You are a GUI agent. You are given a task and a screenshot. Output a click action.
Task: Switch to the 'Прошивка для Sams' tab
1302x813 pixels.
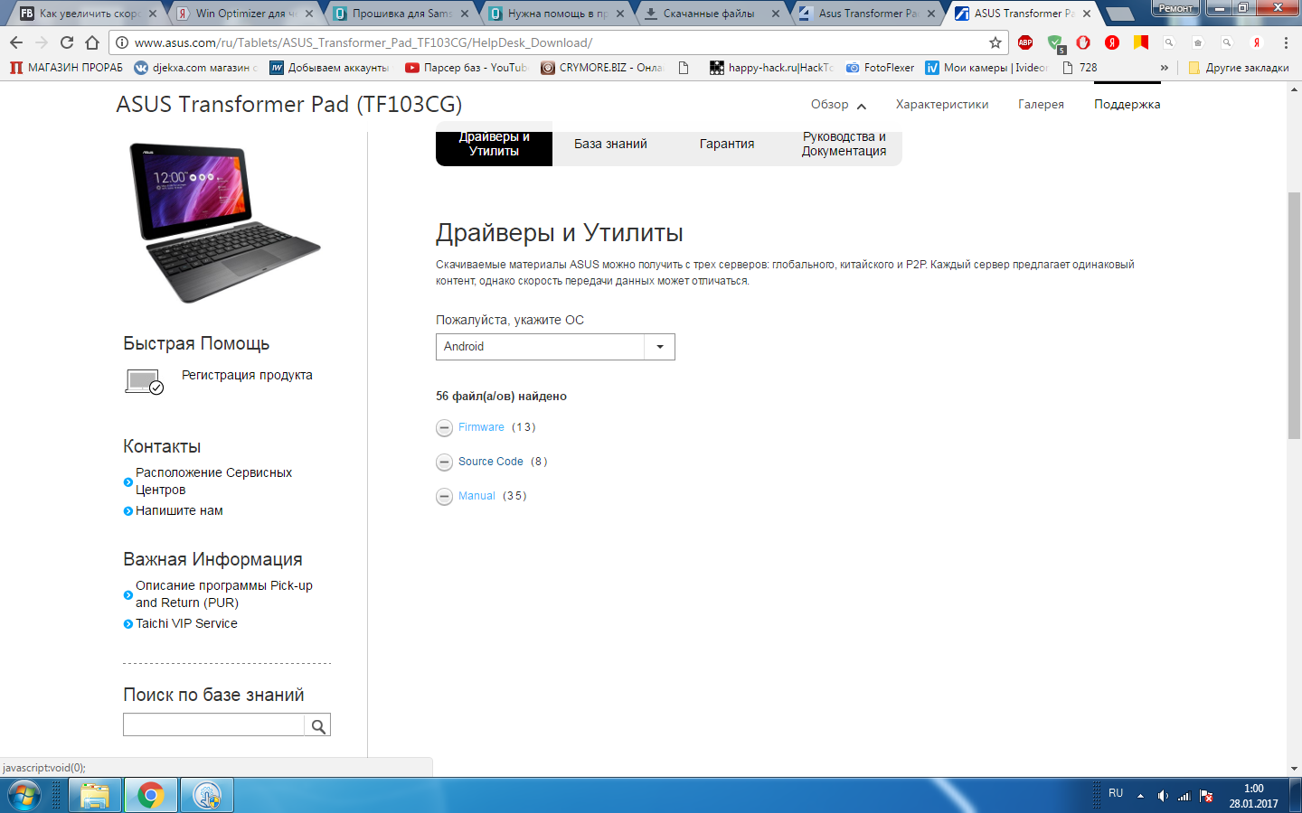click(401, 14)
